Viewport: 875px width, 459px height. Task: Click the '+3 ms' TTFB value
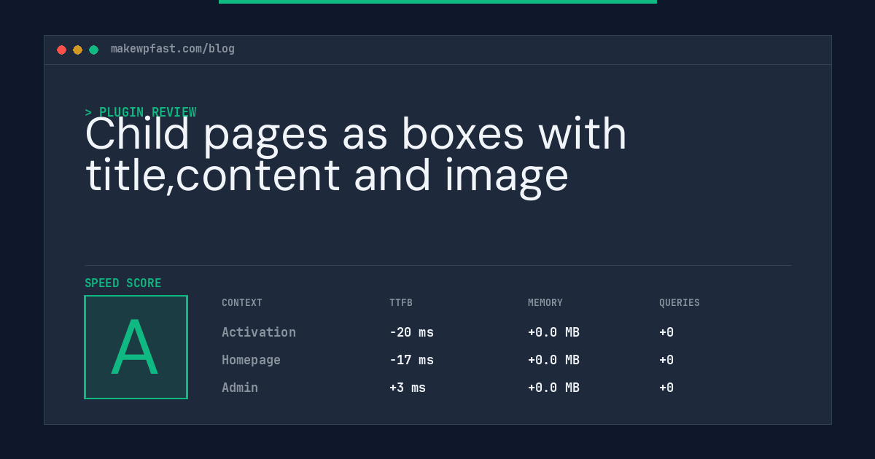408,388
